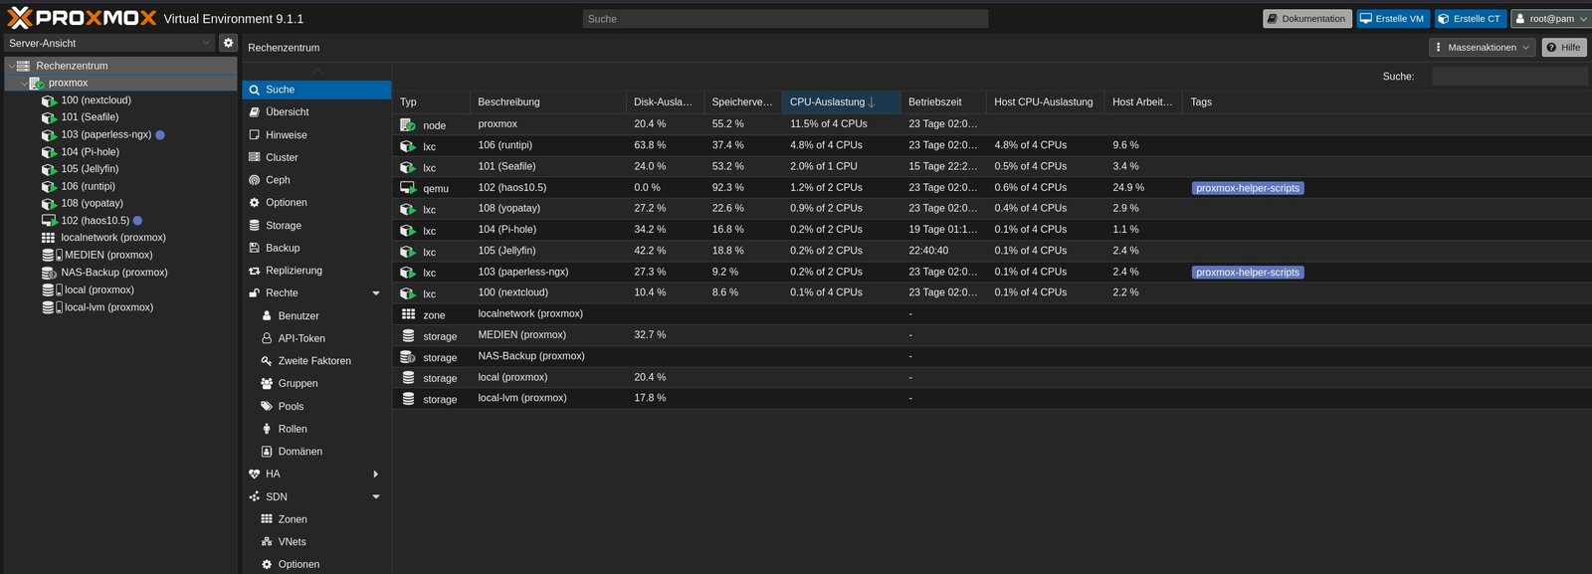Click the Replizierung arrows icon
The image size is (1592, 574).
click(x=255, y=271)
